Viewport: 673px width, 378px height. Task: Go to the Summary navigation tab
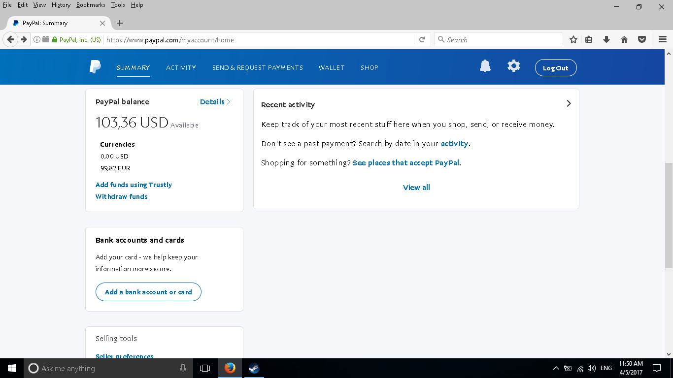[x=133, y=68]
